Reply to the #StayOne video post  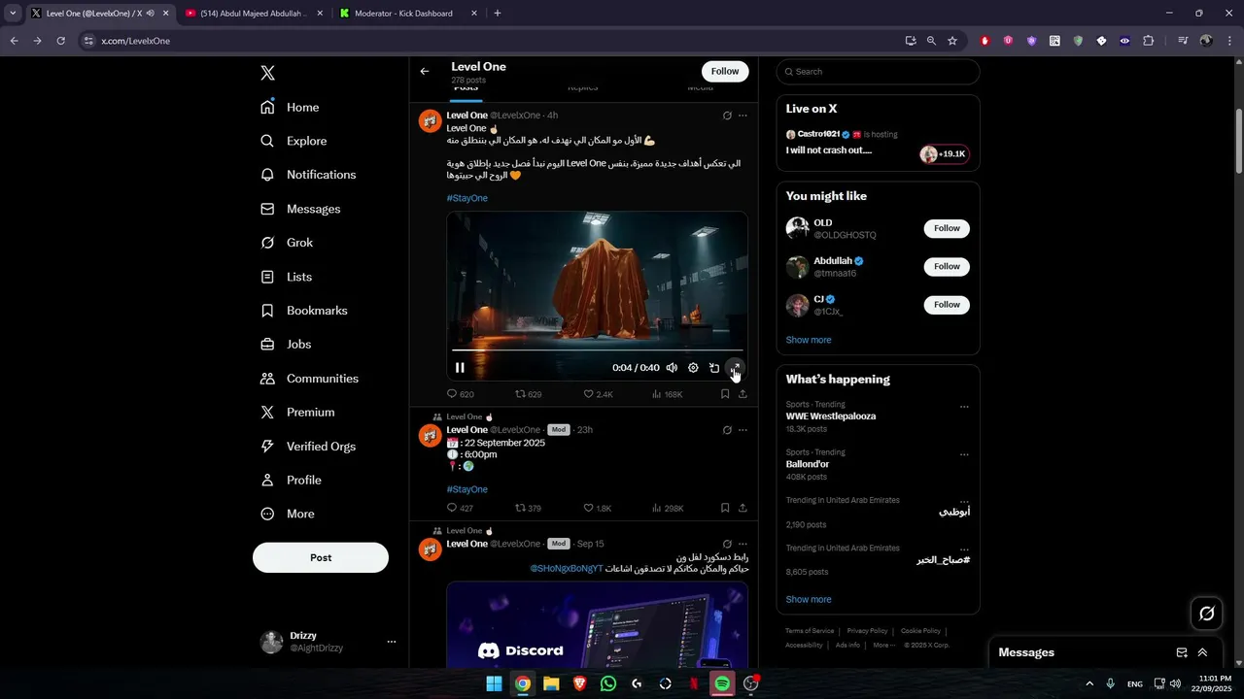460,394
